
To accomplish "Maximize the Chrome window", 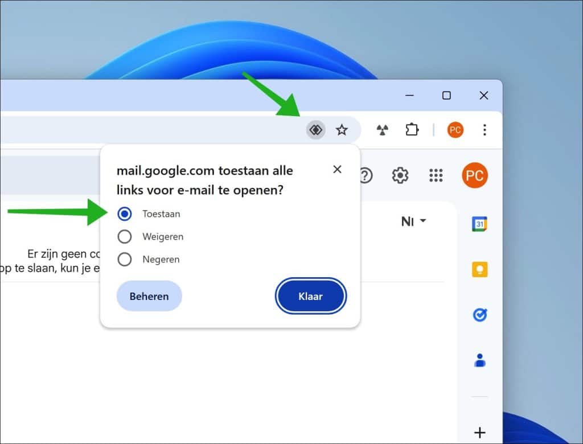I will pos(446,96).
